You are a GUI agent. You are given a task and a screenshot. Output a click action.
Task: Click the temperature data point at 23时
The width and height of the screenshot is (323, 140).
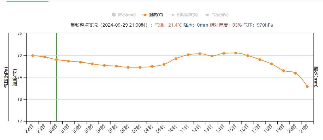point(44,57)
